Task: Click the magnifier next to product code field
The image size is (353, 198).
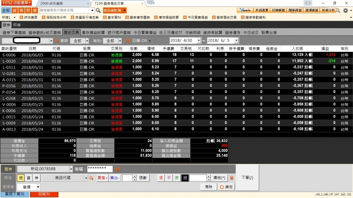Action: coord(91,178)
